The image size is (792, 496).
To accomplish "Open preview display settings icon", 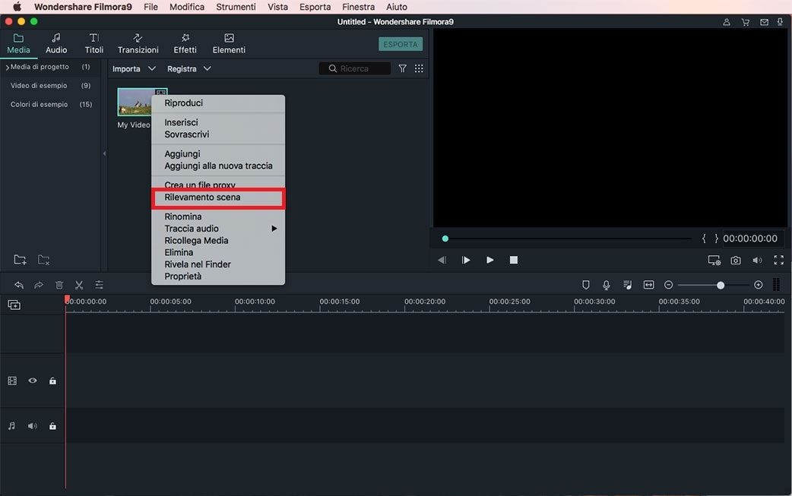I will point(714,261).
